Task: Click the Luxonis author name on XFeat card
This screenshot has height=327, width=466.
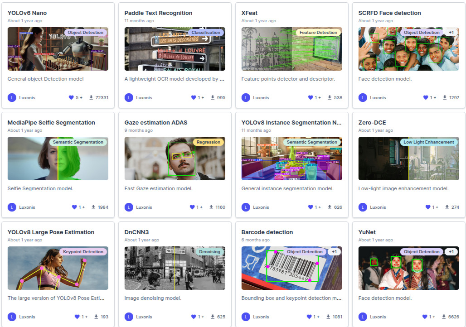Action: point(261,97)
